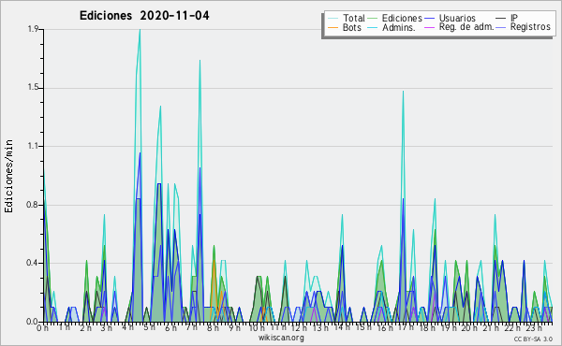562x346 pixels.
Task: Click the y-axis value 0.4
Action: pyautogui.click(x=33, y=263)
